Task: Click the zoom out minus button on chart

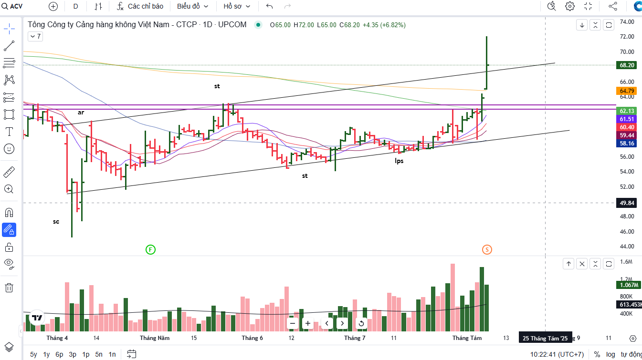Action: pyautogui.click(x=293, y=323)
